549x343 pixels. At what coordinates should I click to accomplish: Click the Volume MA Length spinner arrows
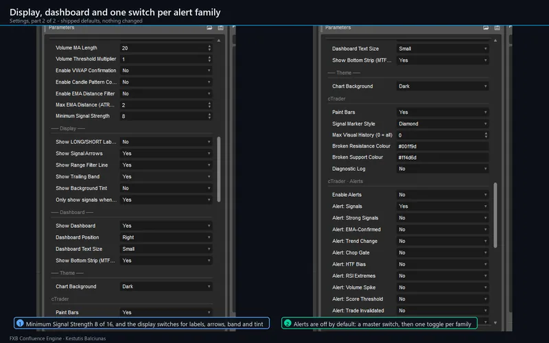(209, 48)
